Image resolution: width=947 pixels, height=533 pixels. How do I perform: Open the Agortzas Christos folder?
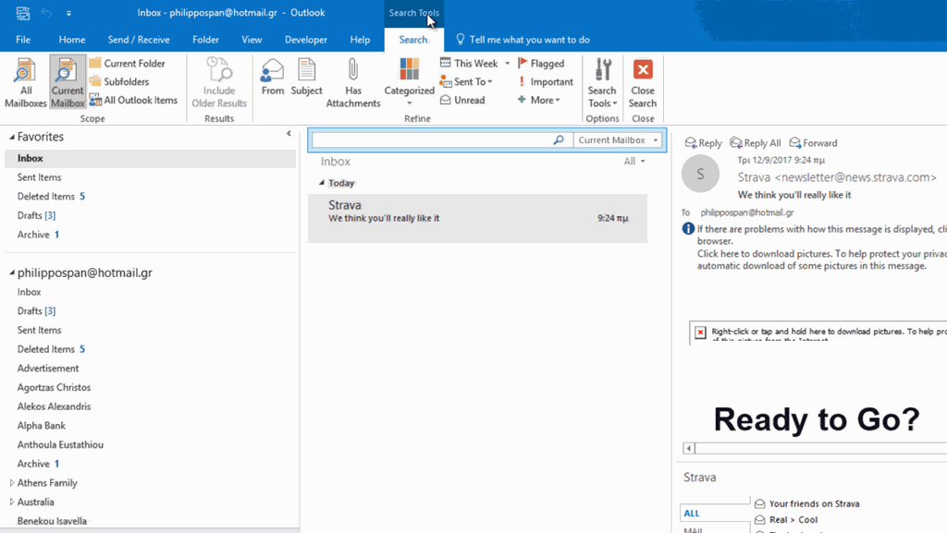click(54, 388)
